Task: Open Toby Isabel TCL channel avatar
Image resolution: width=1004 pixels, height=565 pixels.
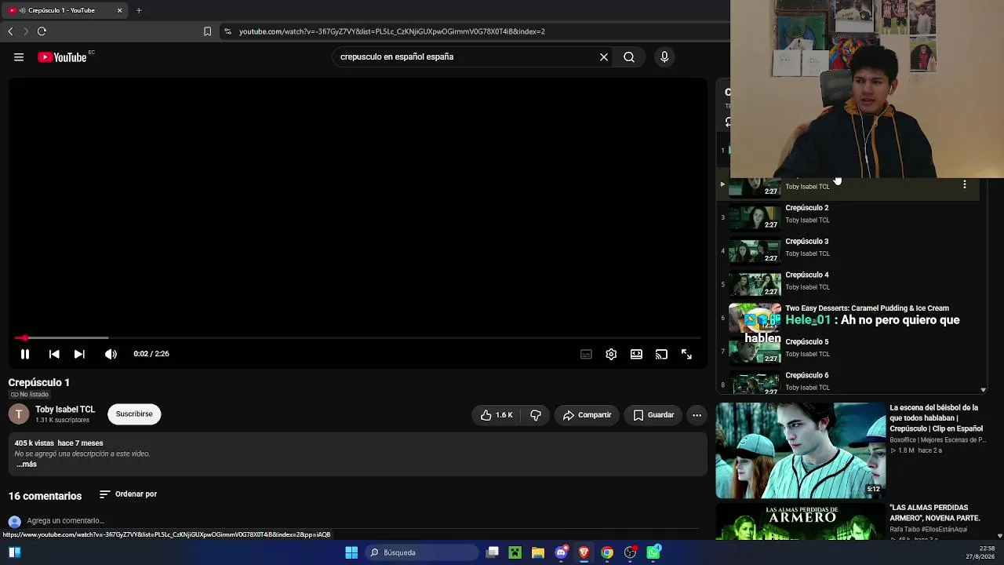Action: point(19,414)
